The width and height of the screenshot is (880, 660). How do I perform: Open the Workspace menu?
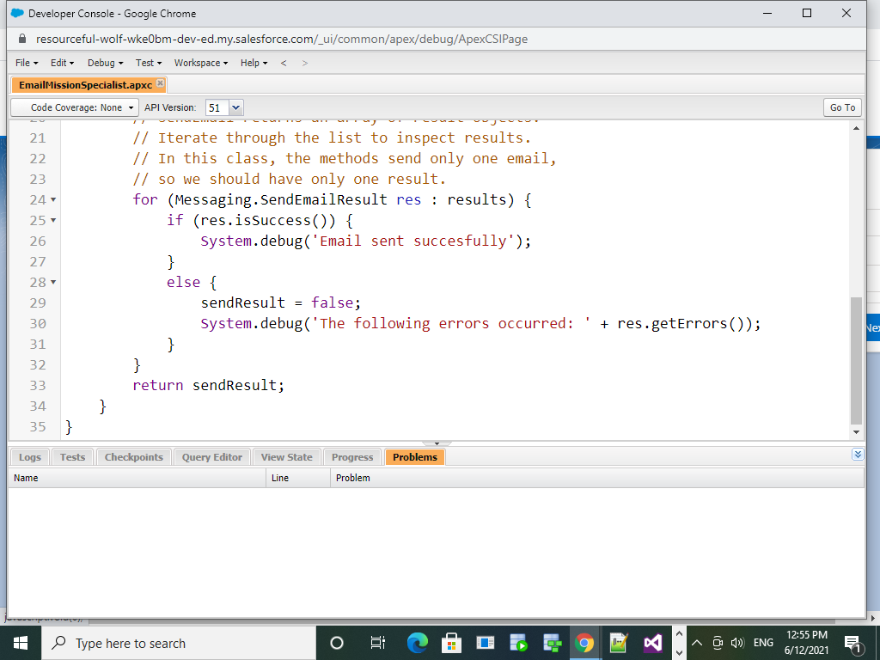tap(199, 62)
